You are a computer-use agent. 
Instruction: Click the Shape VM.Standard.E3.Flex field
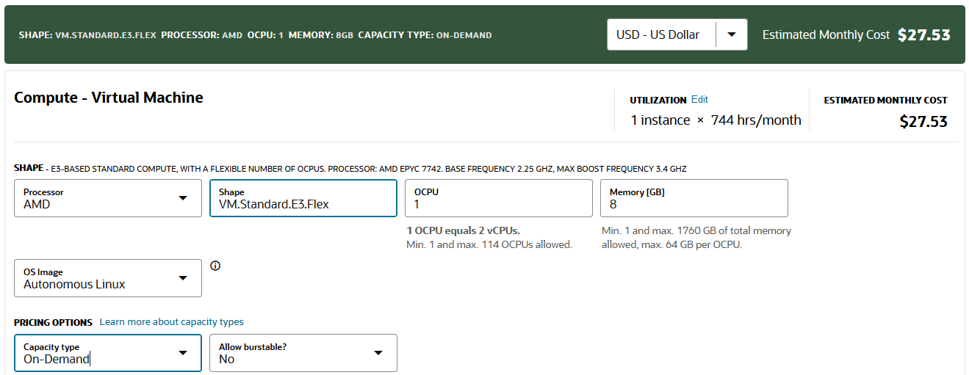pyautogui.click(x=303, y=198)
